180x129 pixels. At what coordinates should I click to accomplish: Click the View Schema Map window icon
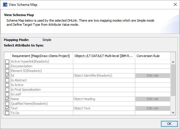[x=5, y=5]
